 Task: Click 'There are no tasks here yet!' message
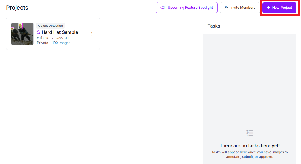(249, 146)
